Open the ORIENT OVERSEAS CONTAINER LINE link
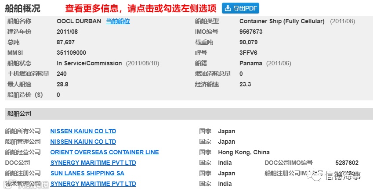This screenshot has width=373, height=192. tap(105, 152)
